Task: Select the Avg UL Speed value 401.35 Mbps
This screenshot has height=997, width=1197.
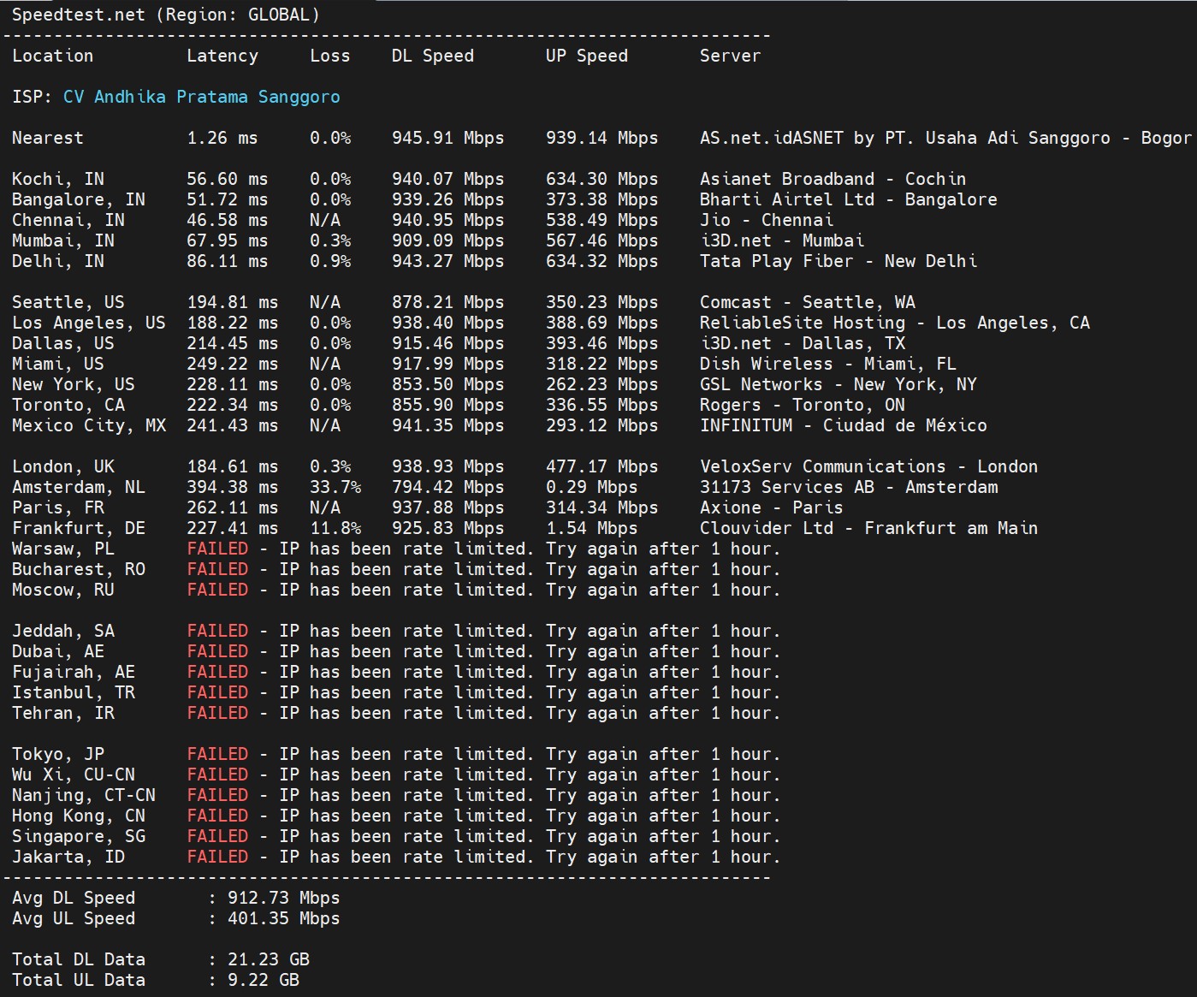Action: pyautogui.click(x=283, y=918)
